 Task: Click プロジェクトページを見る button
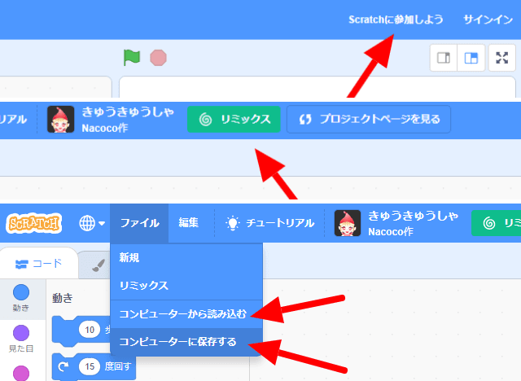(x=369, y=119)
